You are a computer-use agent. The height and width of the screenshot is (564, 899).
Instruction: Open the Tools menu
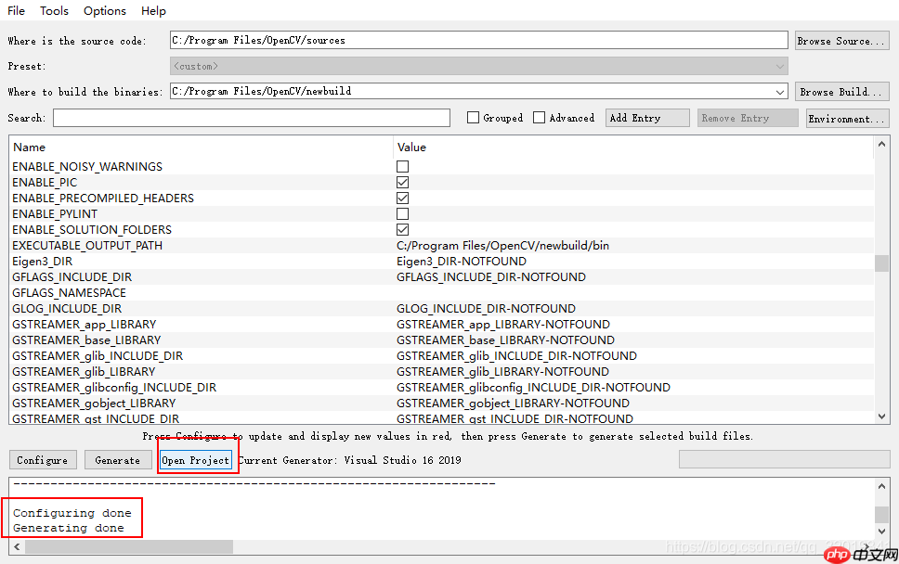[x=54, y=10]
